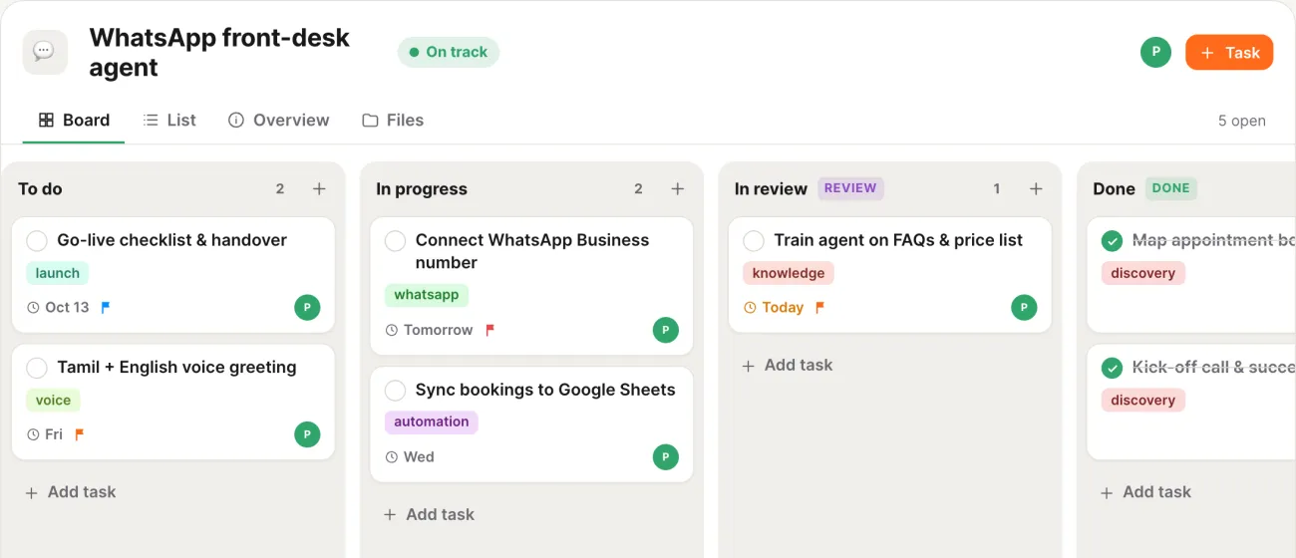Click the knowledge tag
Screen dimensions: 1296x558
tap(789, 273)
